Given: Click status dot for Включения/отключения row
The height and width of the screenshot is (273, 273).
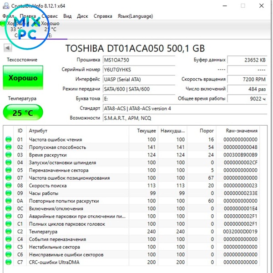Looking at the screenshot, I should pos(8,208).
